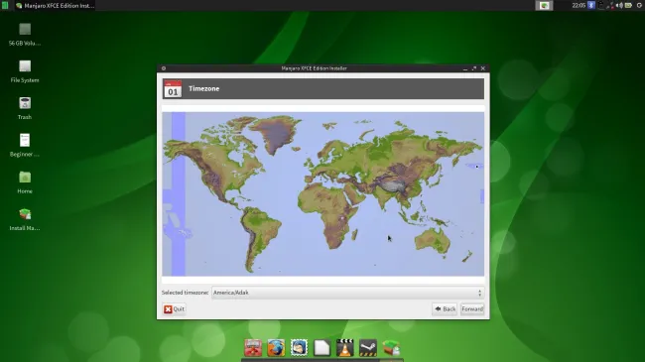645x362 pixels.
Task: Open Firefox from the dock
Action: click(x=276, y=347)
